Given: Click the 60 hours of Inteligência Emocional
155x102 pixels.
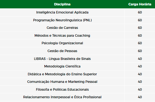Looking at the screenshot, I should tap(140, 12).
